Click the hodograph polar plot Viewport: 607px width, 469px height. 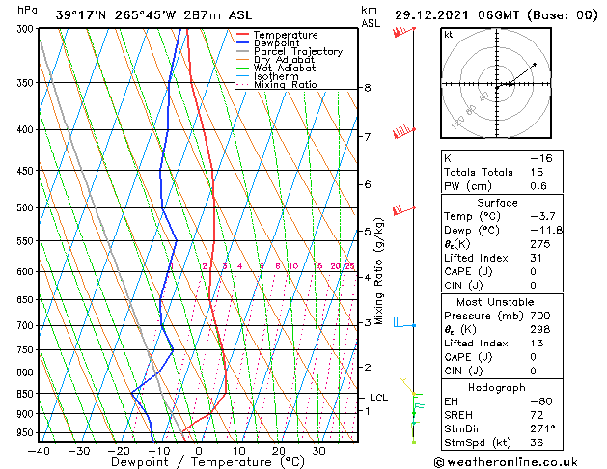tap(497, 85)
